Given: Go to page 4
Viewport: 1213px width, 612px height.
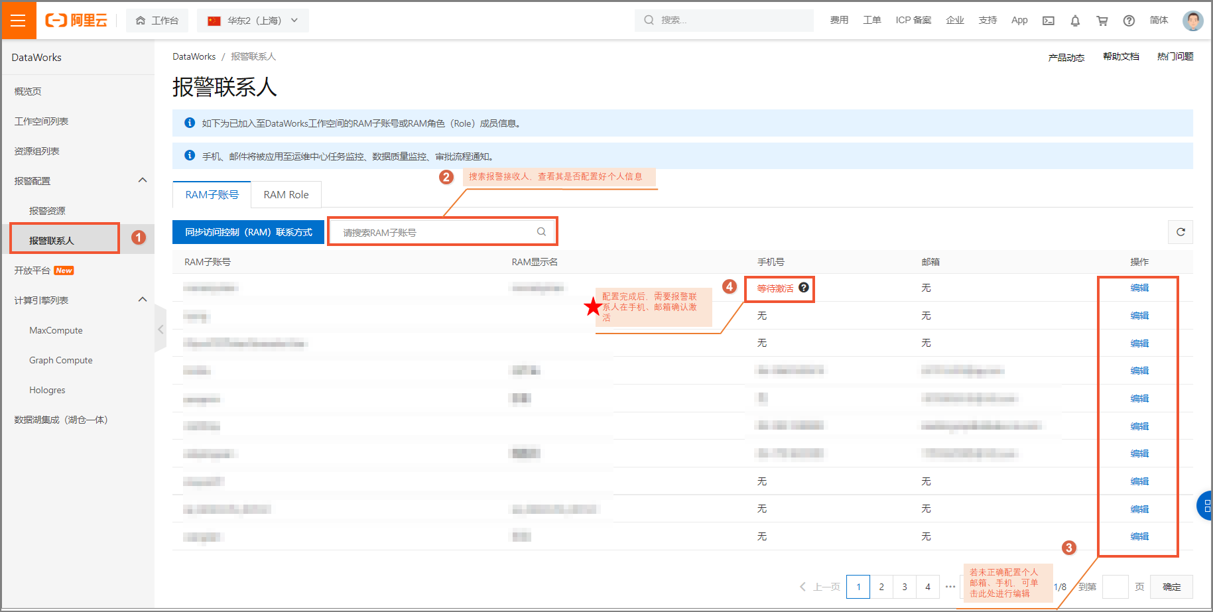Looking at the screenshot, I should [x=928, y=587].
